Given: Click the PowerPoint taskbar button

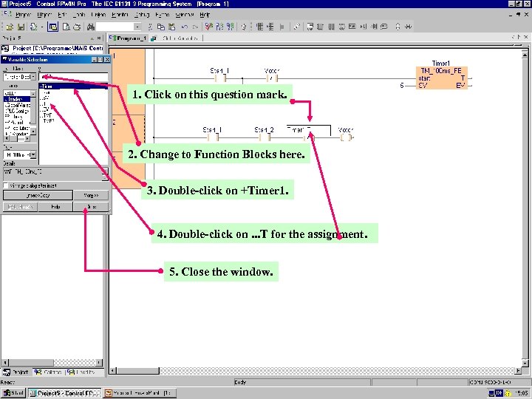Looking at the screenshot, I should point(140,393).
